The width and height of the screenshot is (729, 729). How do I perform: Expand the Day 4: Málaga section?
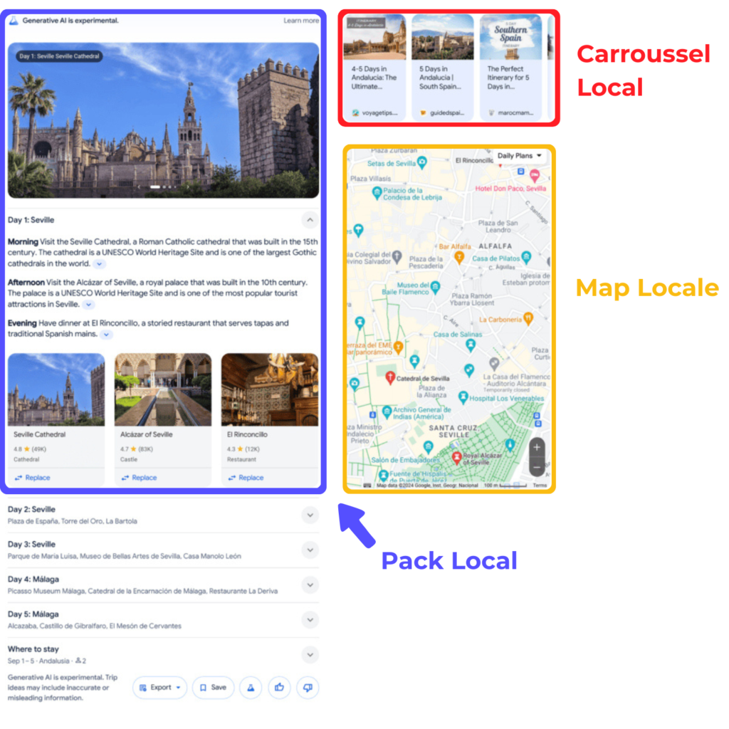coord(310,584)
